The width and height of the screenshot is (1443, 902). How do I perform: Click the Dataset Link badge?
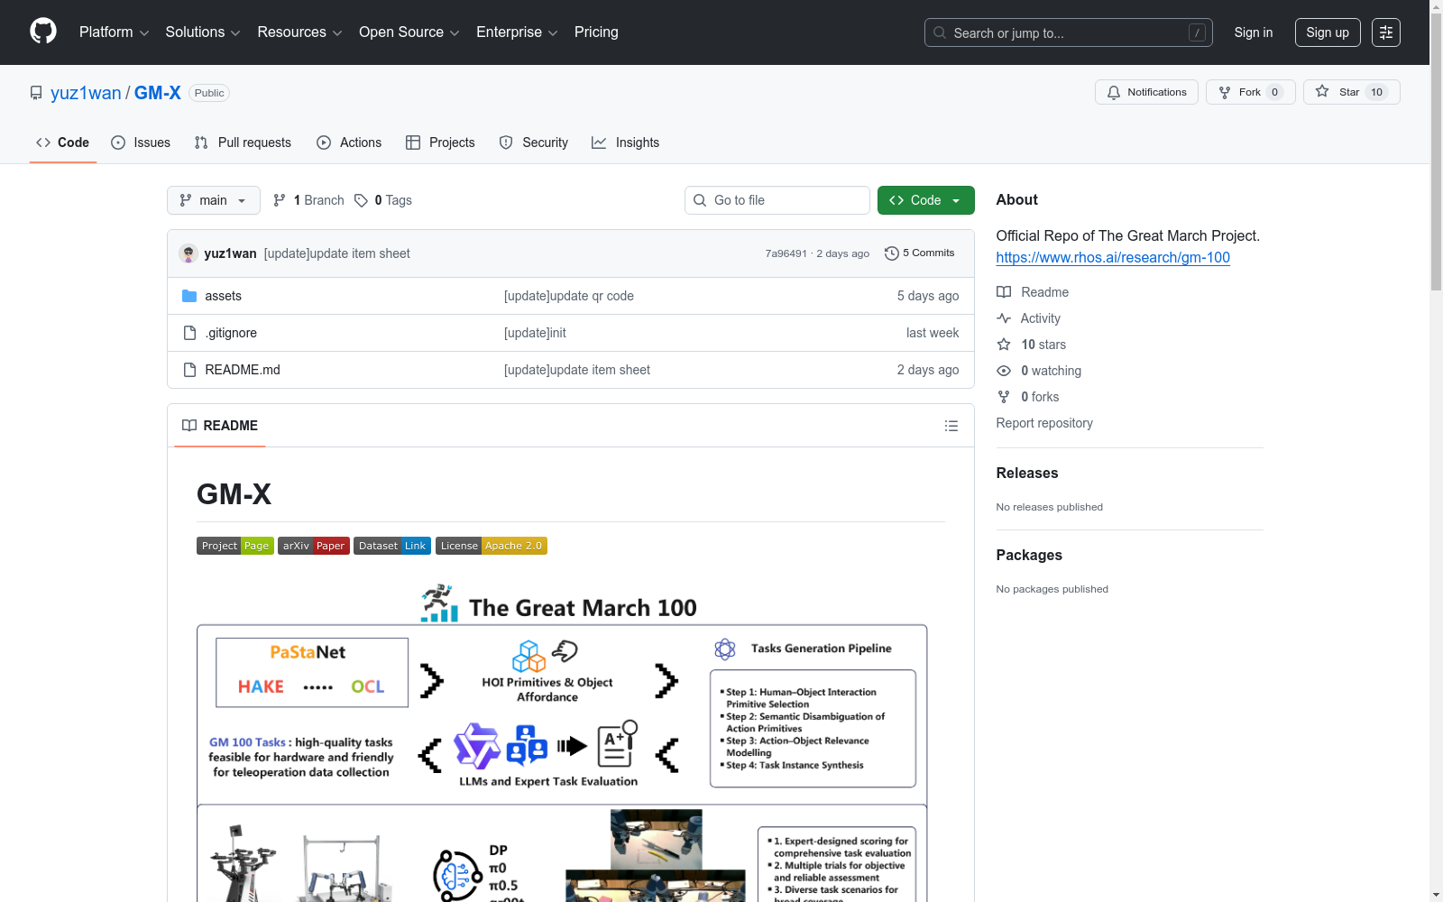(392, 546)
